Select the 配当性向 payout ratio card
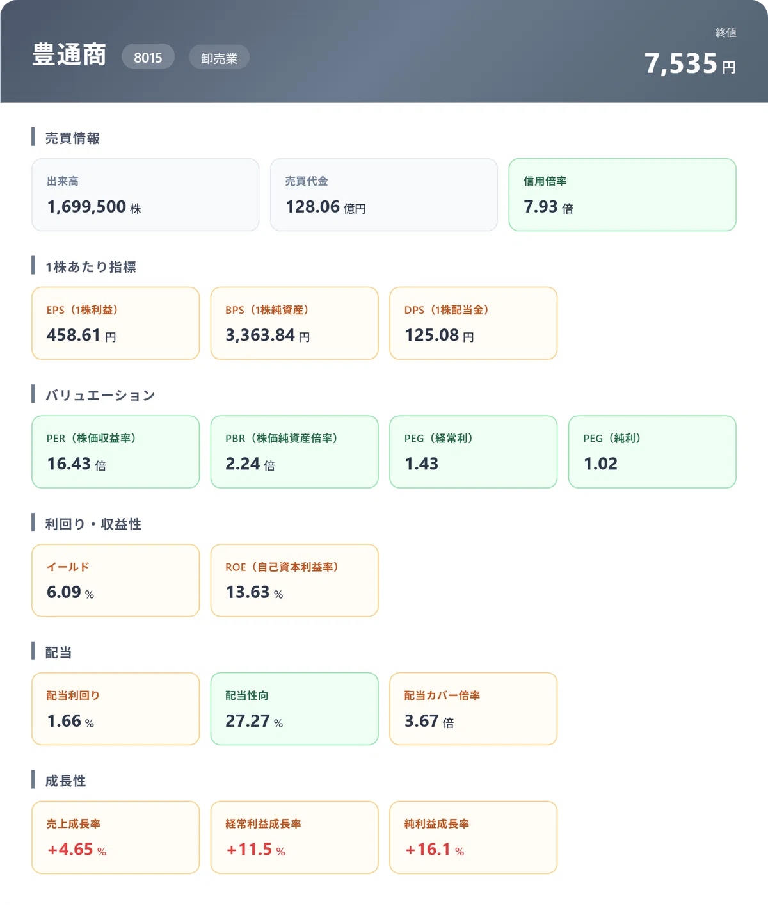Image resolution: width=768 pixels, height=906 pixels. 294,709
